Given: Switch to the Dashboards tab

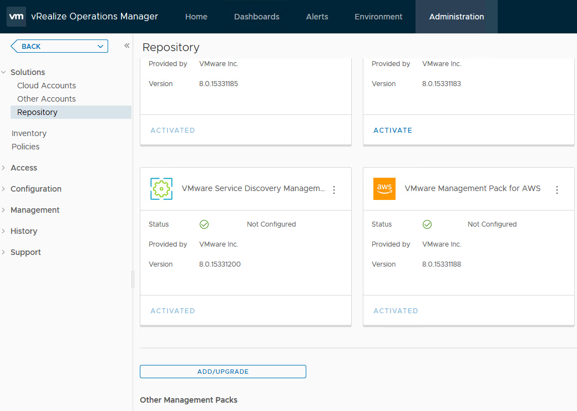Looking at the screenshot, I should 257,17.
